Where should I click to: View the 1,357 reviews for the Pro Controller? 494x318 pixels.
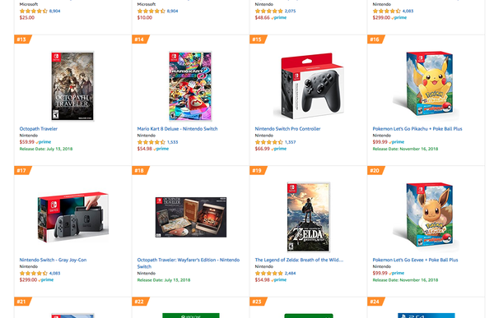pos(290,142)
